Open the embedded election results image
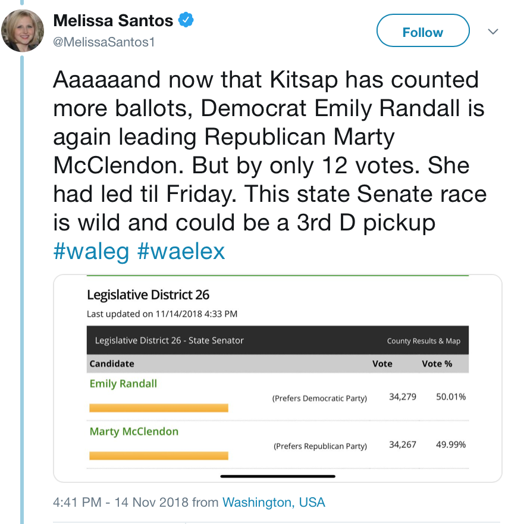 tap(278, 378)
